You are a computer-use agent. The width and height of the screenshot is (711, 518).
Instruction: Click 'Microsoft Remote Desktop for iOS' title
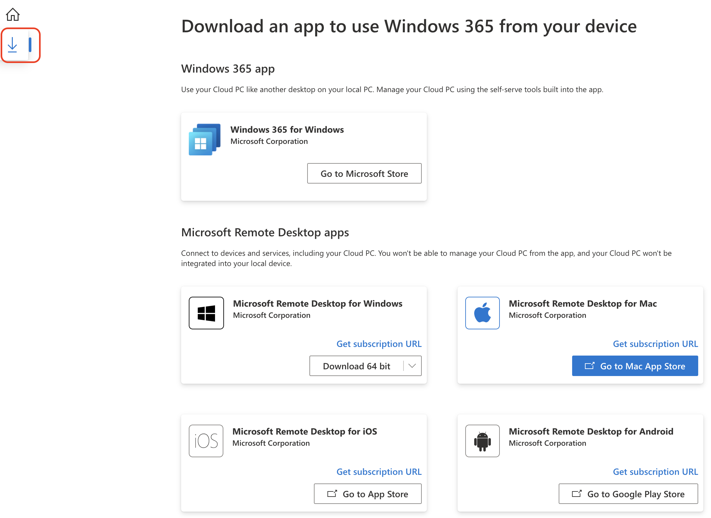click(x=305, y=431)
